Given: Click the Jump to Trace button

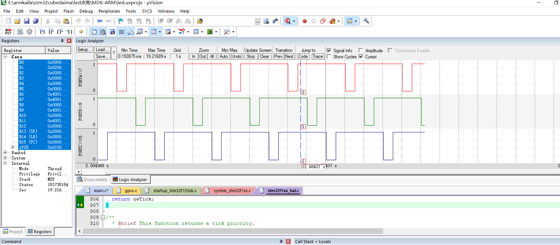Looking at the screenshot, I should click(x=318, y=56).
